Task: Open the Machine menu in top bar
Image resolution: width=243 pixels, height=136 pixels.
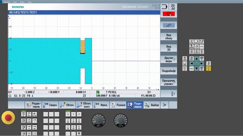Action: click(x=7, y=2)
